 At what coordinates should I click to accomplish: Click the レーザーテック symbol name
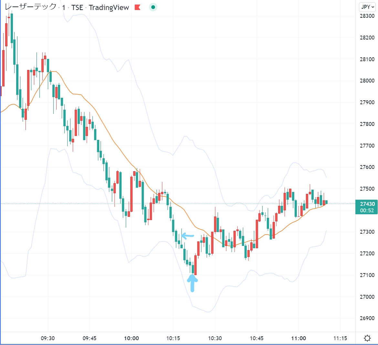[x=30, y=7]
